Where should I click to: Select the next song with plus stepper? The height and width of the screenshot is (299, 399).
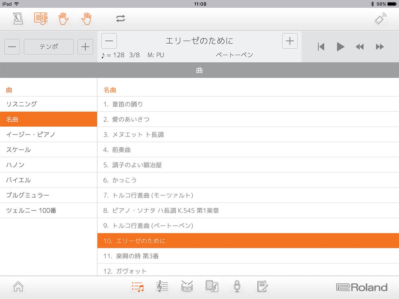point(289,41)
